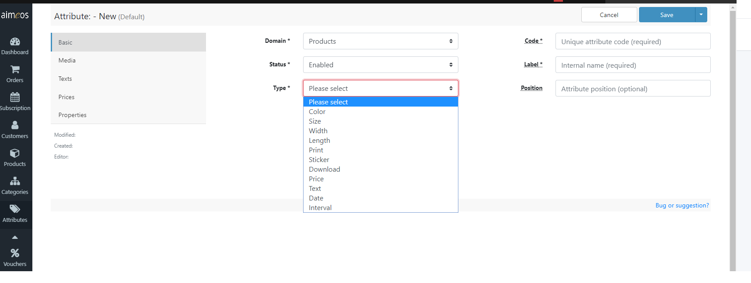The height and width of the screenshot is (283, 751).
Task: Choose Download in the Type list
Action: [381, 169]
